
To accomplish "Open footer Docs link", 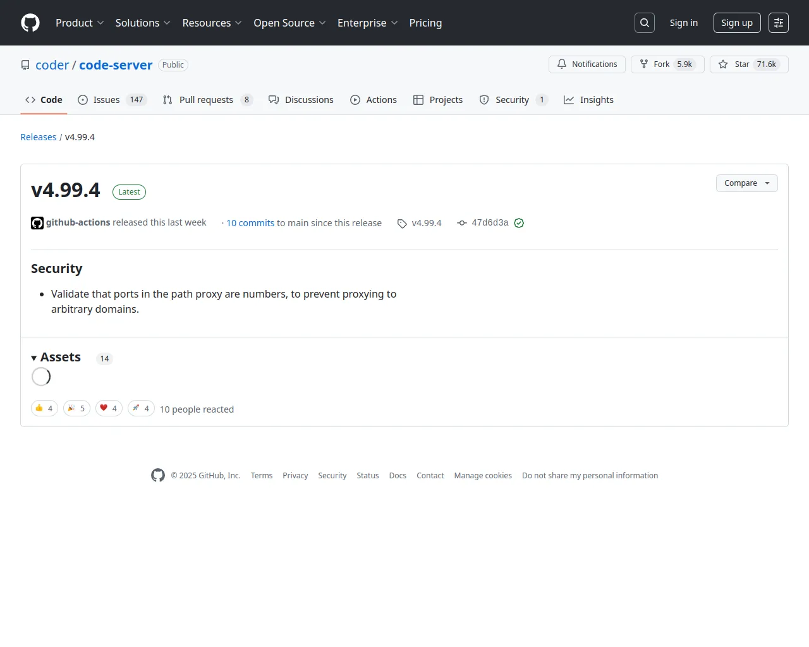I will click(398, 476).
